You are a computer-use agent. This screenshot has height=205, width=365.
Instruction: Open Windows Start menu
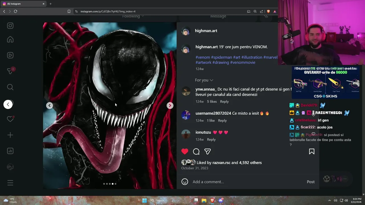click(145, 200)
